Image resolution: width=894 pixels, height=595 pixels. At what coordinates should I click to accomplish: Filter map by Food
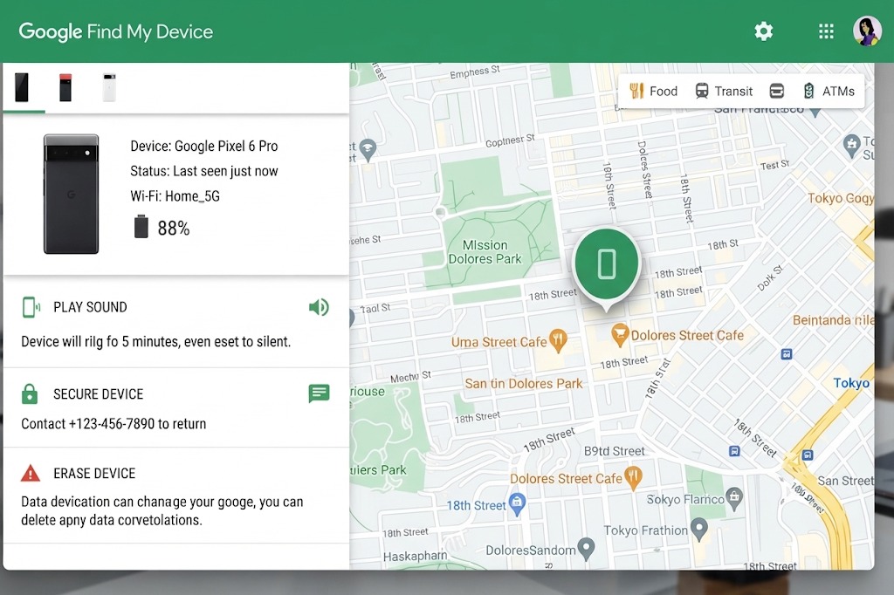click(x=653, y=92)
